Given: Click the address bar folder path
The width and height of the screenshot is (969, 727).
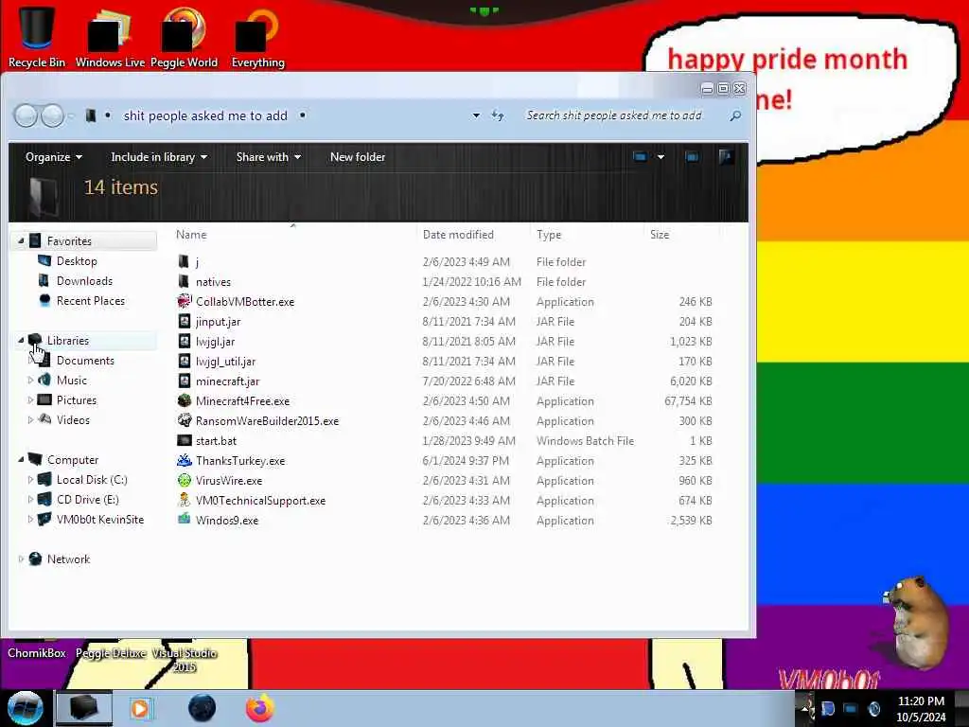Looking at the screenshot, I should coord(205,115).
